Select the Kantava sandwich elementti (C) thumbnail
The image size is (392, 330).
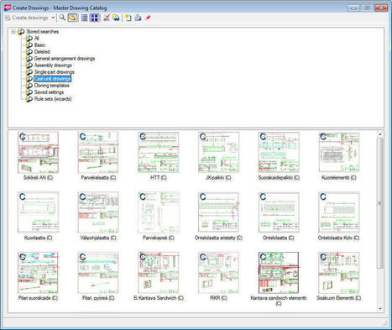pos(279,273)
